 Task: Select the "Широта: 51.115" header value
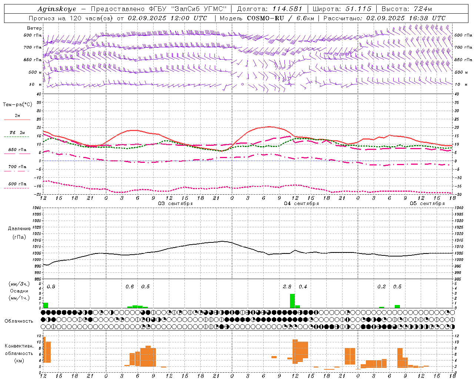(342, 9)
